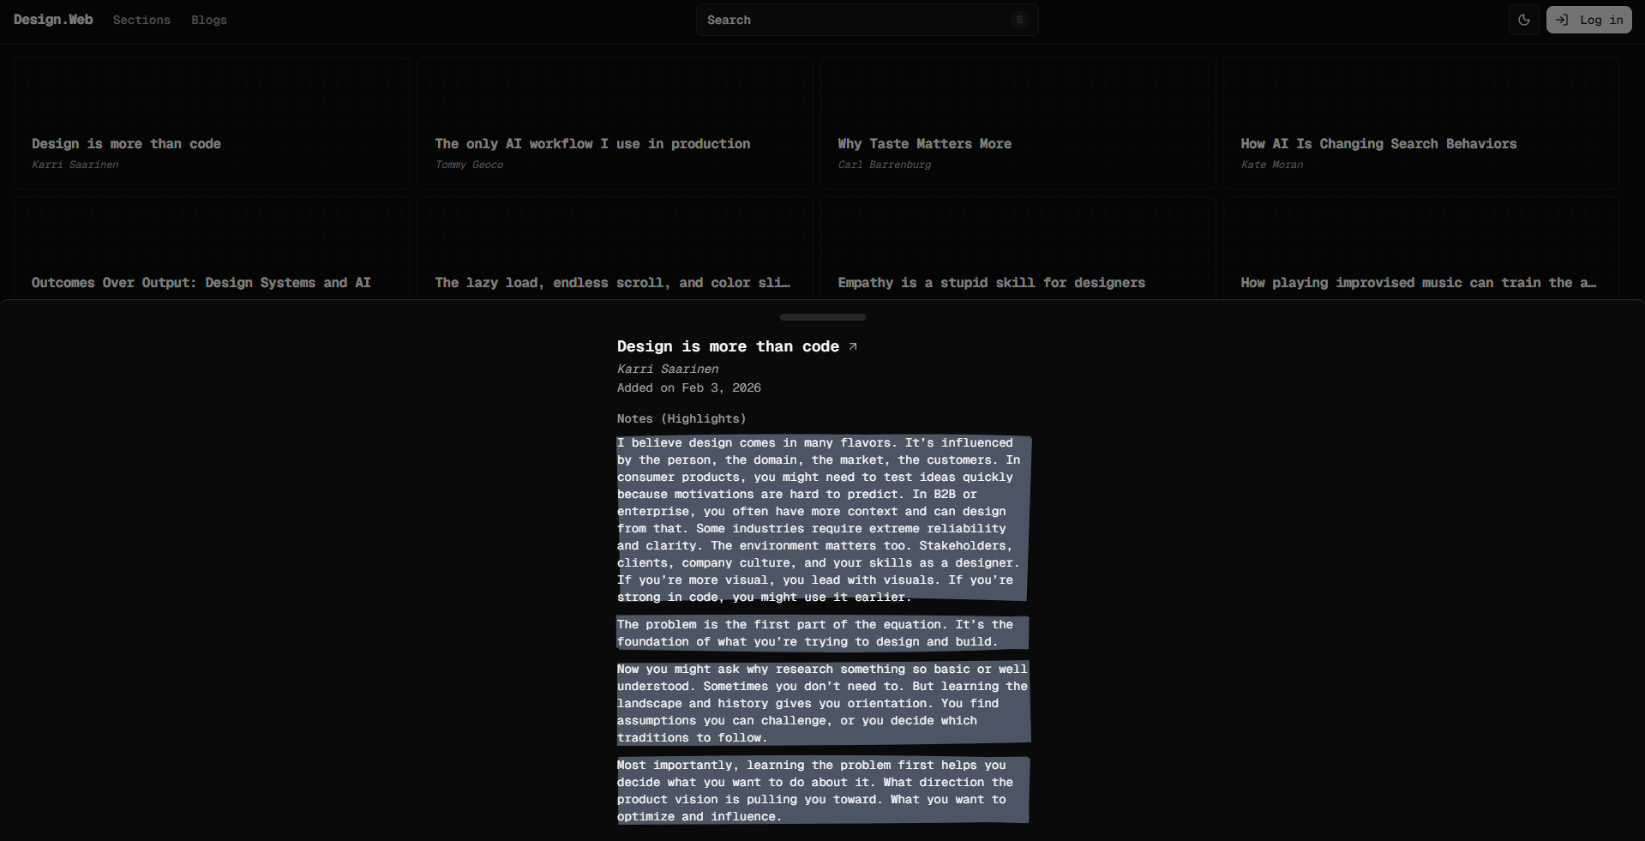This screenshot has height=841, width=1645.
Task: Open 'Outcomes Over Output: Design Systems and AI'
Action: click(x=201, y=282)
